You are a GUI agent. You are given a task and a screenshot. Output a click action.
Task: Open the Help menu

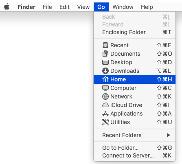click(147, 7)
